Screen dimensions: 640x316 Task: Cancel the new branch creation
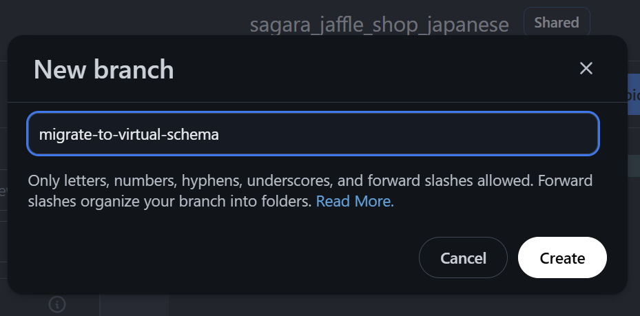(463, 258)
